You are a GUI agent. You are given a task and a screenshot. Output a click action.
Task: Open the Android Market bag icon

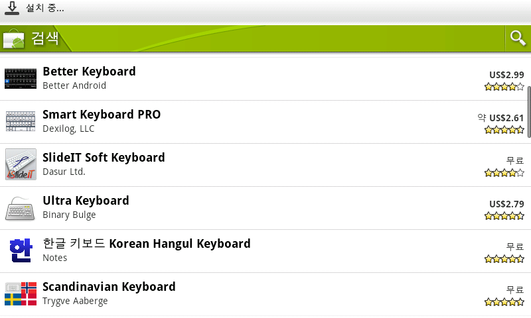(13, 38)
